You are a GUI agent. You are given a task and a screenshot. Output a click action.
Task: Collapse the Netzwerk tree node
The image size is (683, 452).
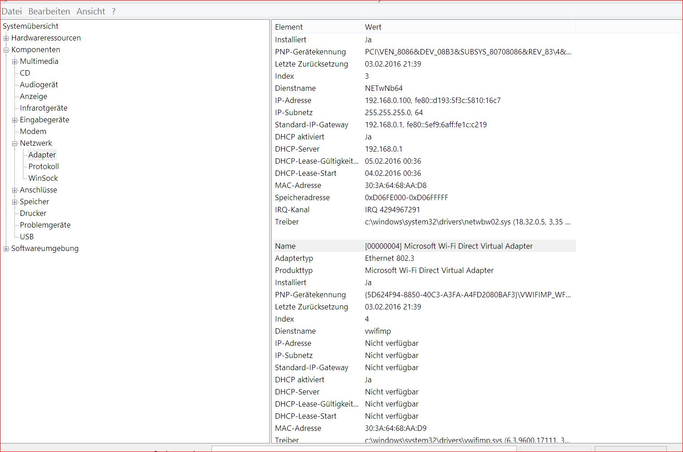click(x=14, y=143)
